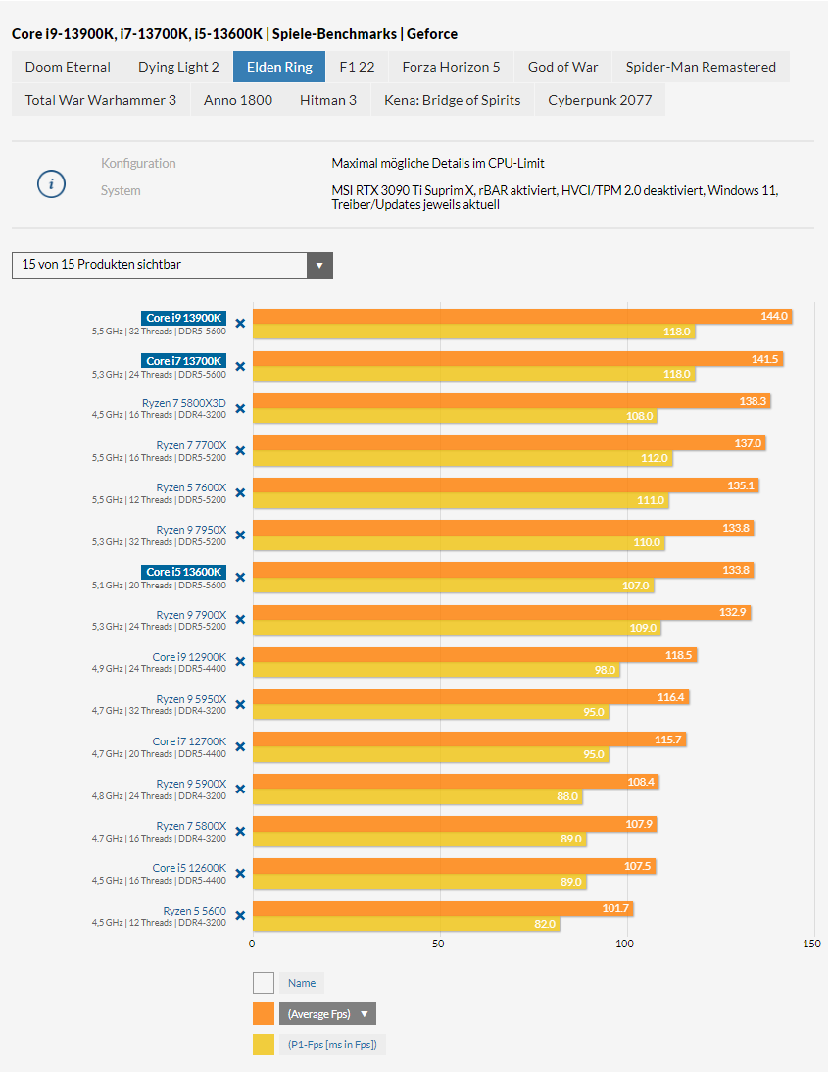
Task: Open the Ryzen 7 5800X link
Action: tap(191, 826)
